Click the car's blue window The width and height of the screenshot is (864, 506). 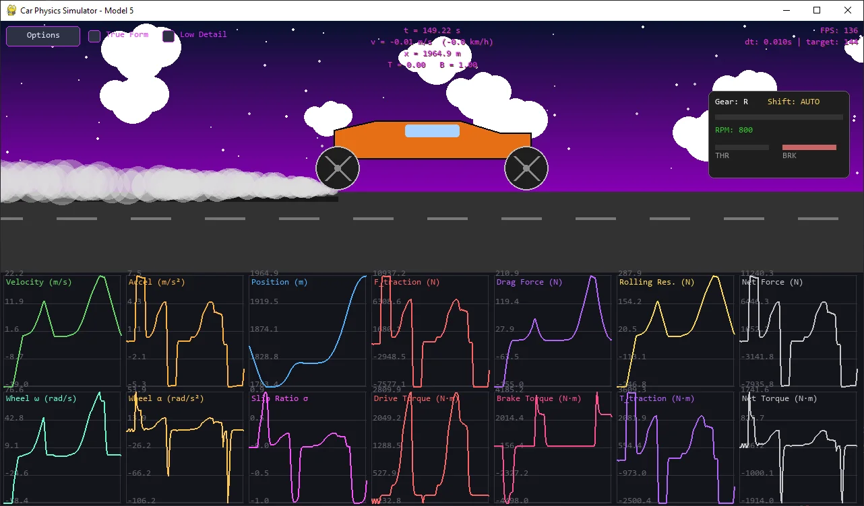pyautogui.click(x=432, y=131)
